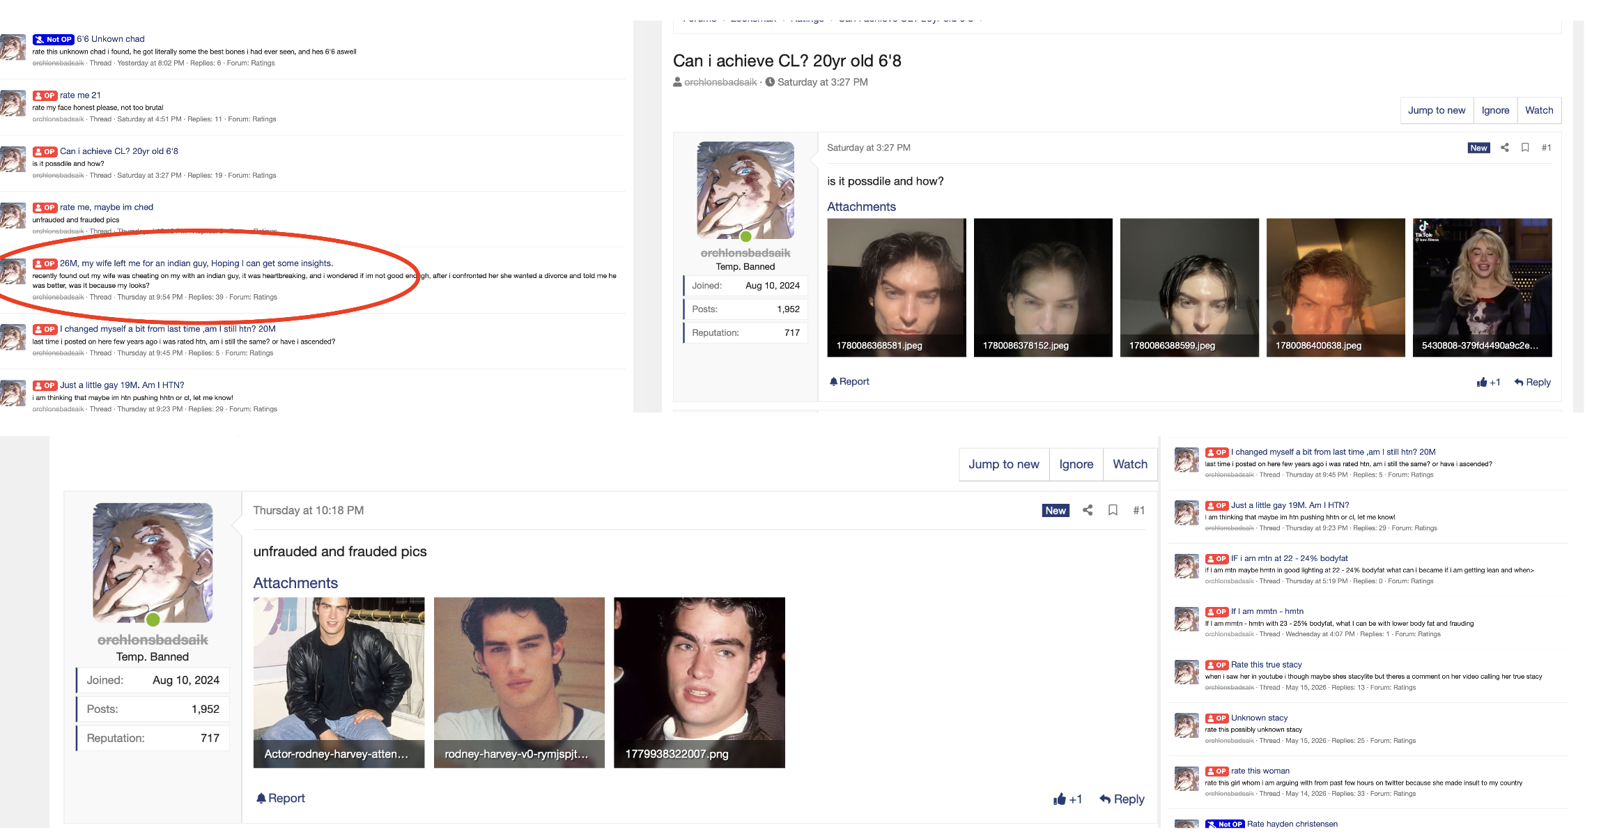The width and height of the screenshot is (1608, 839).
Task: Like the 'unfrauded and frauded pics' post
Action: (1068, 799)
